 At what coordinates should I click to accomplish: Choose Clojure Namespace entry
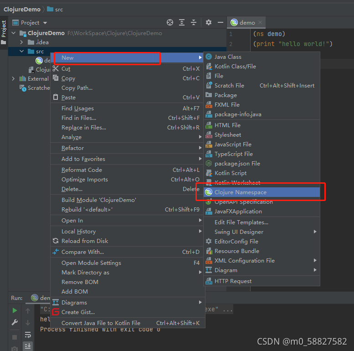point(262,192)
